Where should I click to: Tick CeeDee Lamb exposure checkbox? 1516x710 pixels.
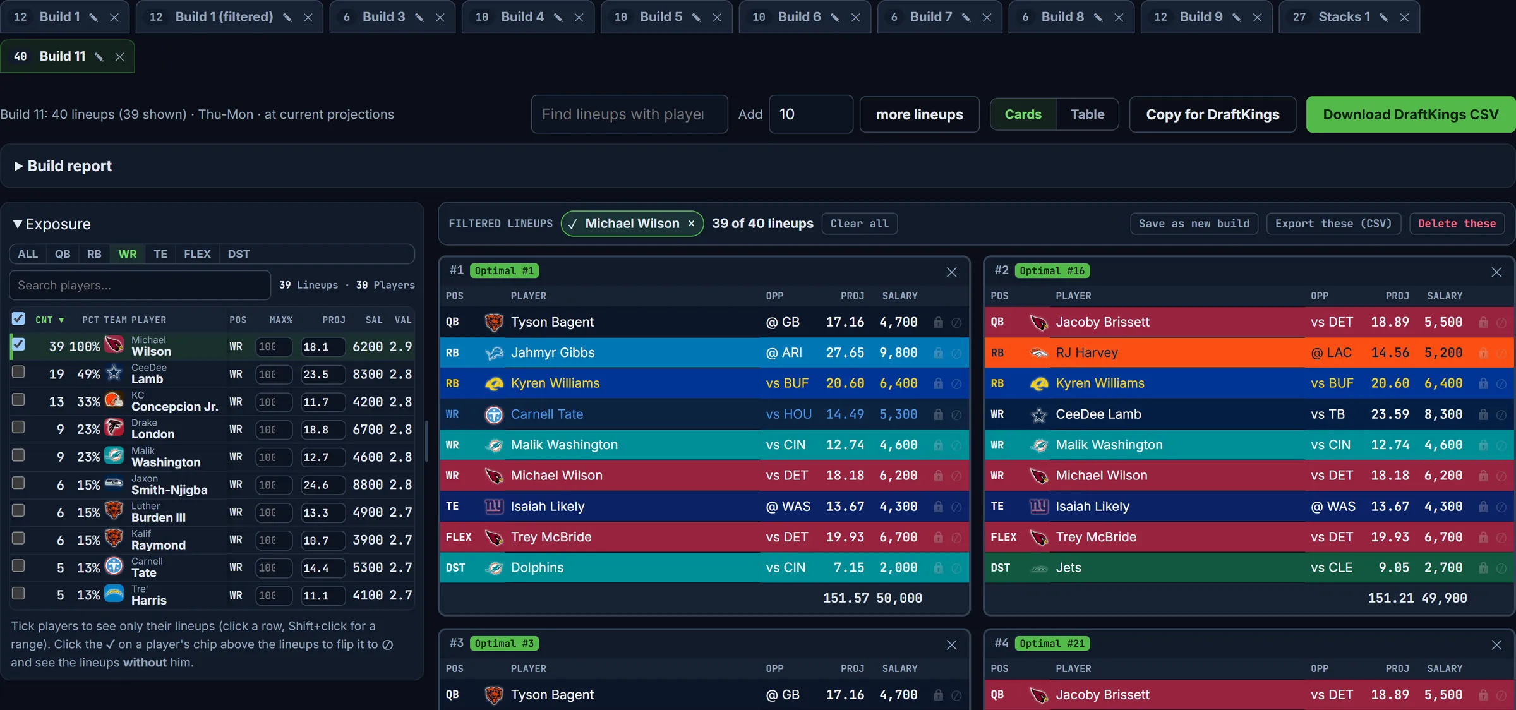[x=18, y=372]
